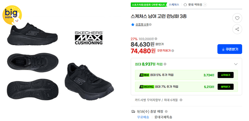
Task: Open the 스포츠의류/운동화 G마켓 베스트 category tag
Action: [149, 5]
